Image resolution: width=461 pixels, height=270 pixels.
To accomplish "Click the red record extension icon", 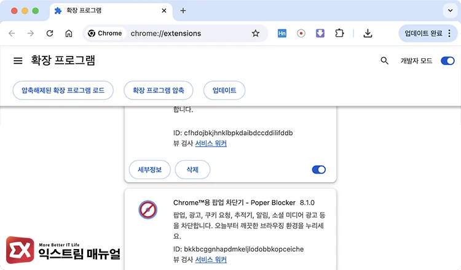I will pos(301,33).
